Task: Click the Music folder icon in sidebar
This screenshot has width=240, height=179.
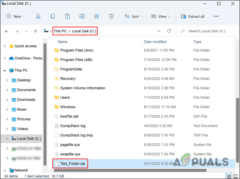Action: coord(14,109)
